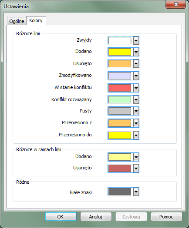Pick the red W stanie konfliktu swatch
The image size is (189, 228).
120,88
